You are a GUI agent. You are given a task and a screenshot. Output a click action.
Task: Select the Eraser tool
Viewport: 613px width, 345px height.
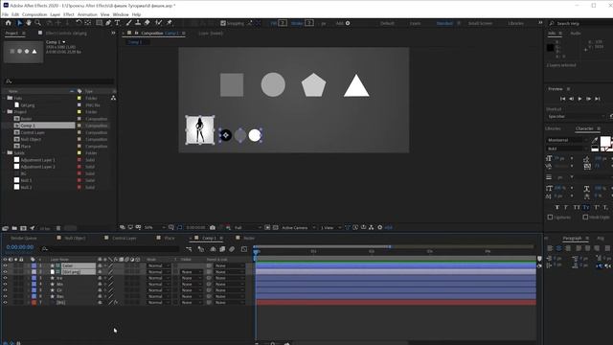pyautogui.click(x=147, y=23)
